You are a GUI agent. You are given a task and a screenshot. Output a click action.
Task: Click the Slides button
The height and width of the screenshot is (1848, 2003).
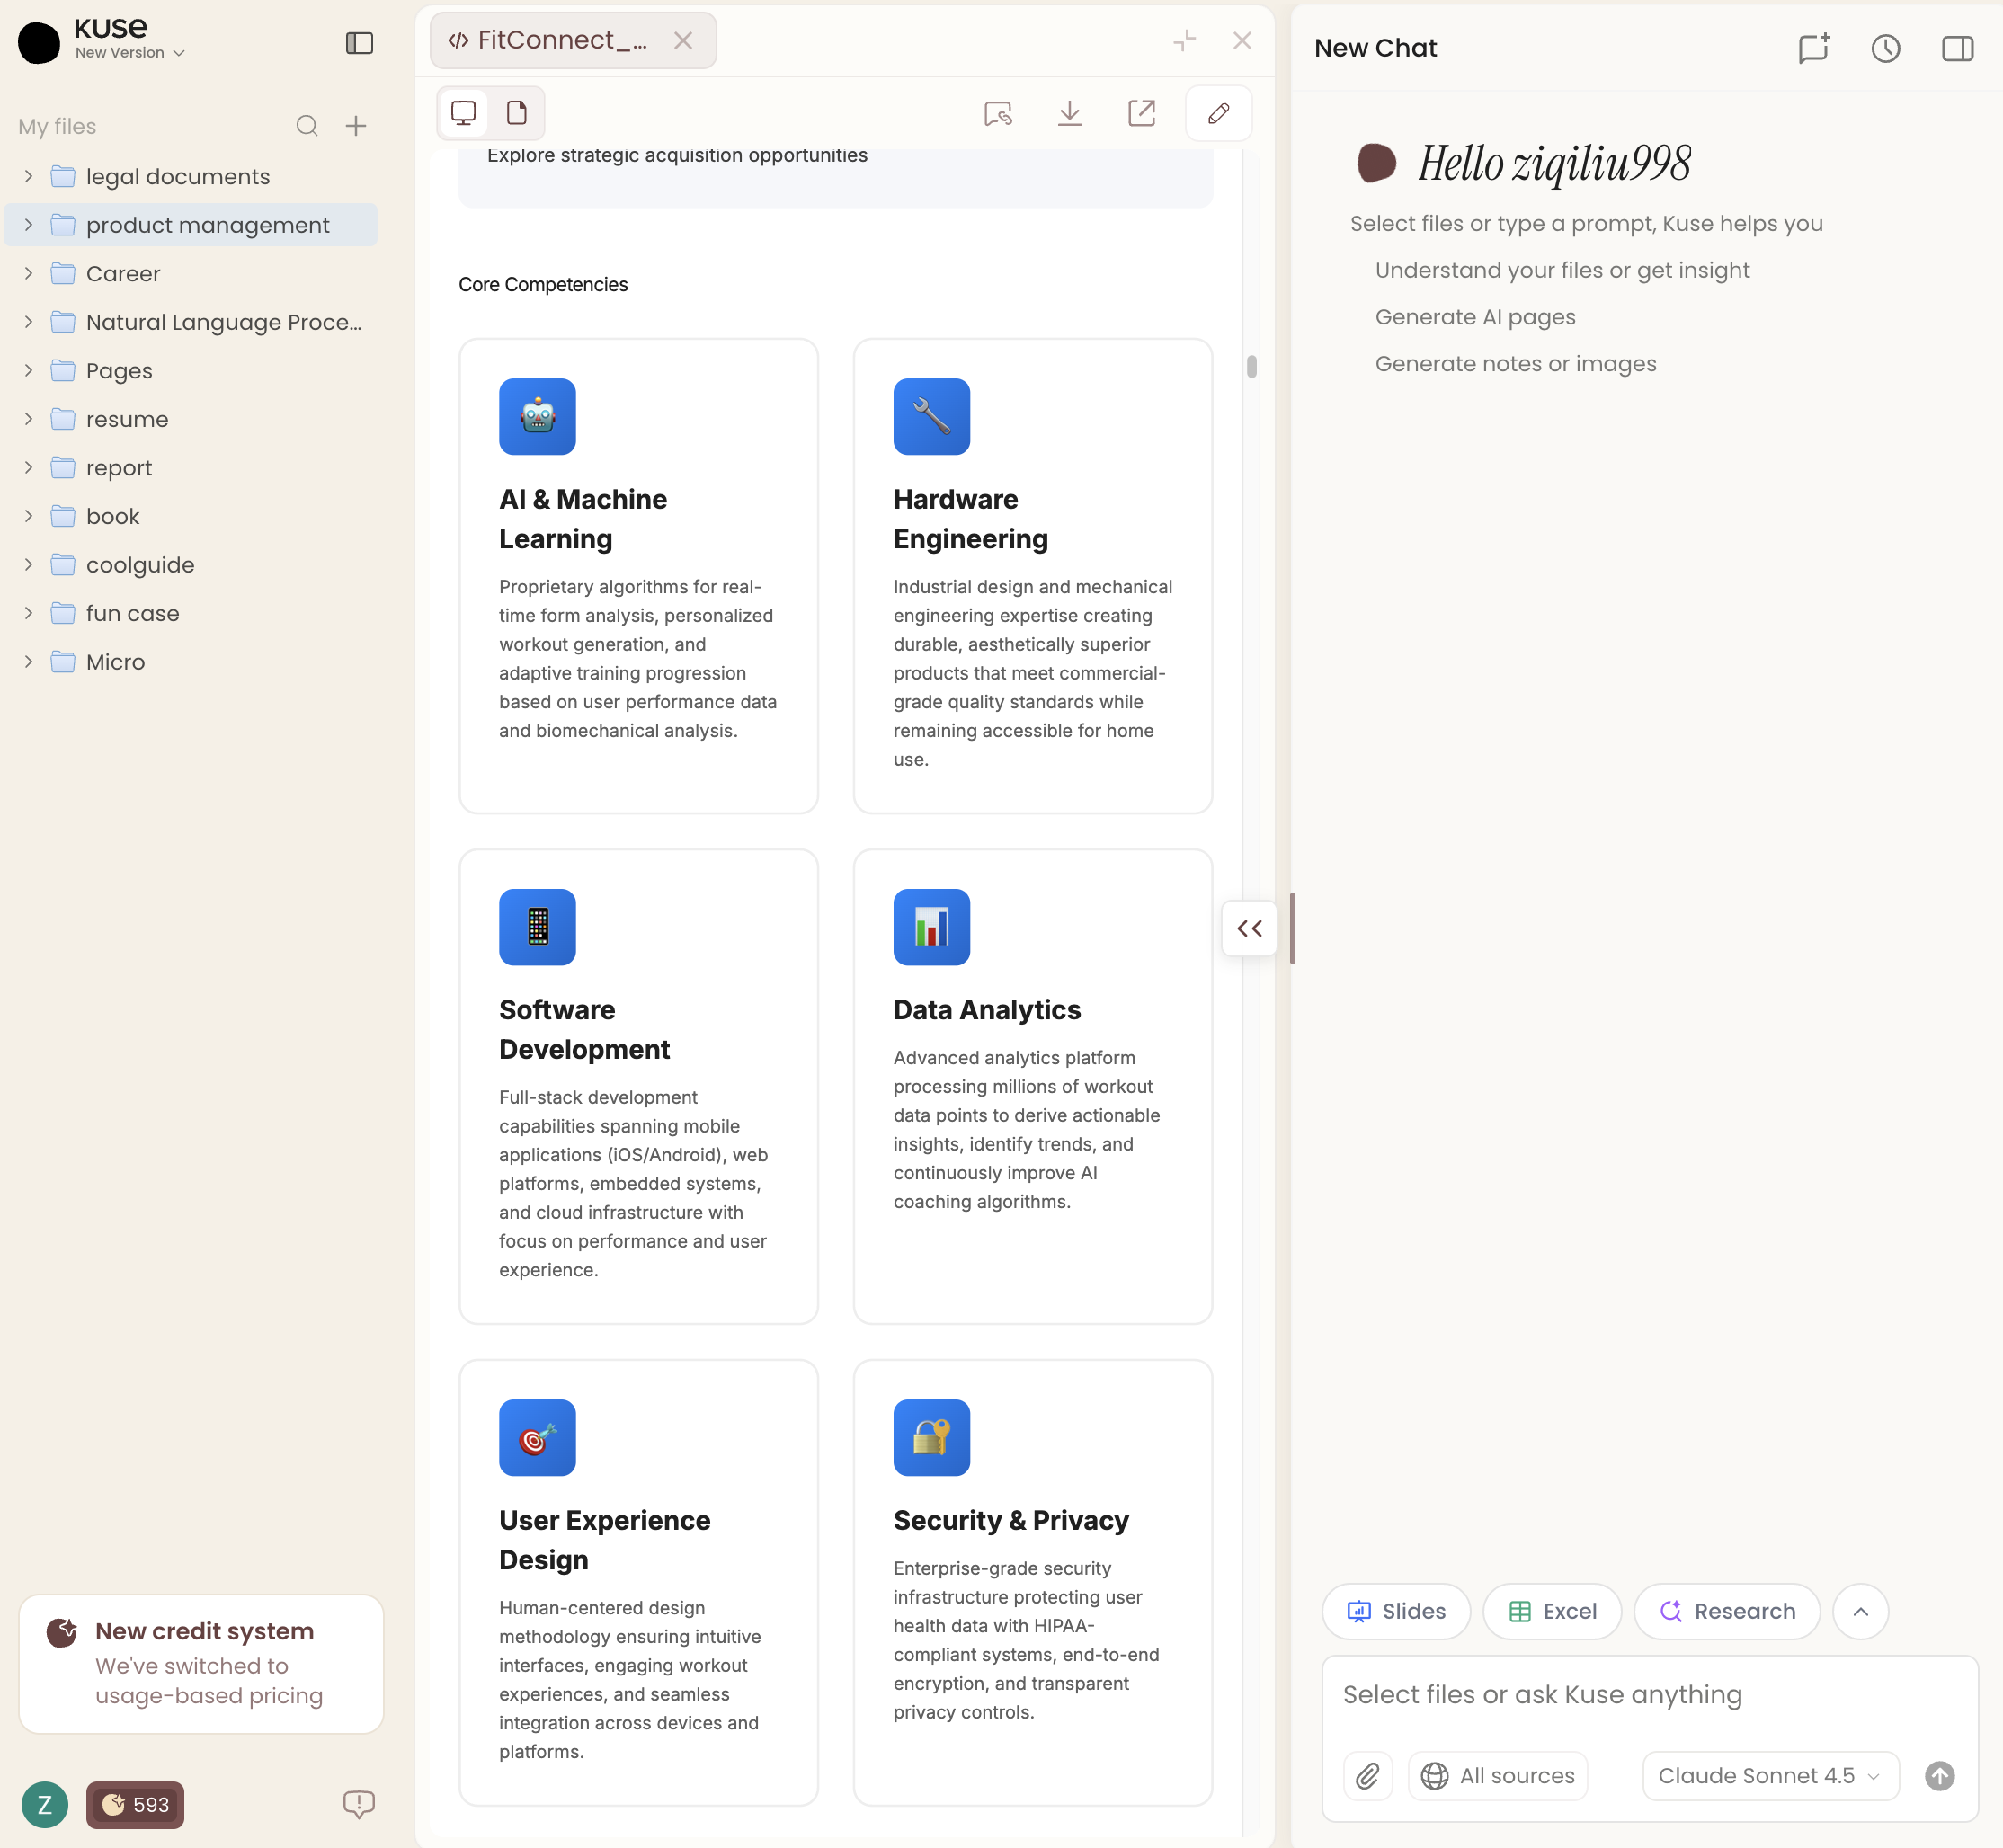point(1396,1611)
